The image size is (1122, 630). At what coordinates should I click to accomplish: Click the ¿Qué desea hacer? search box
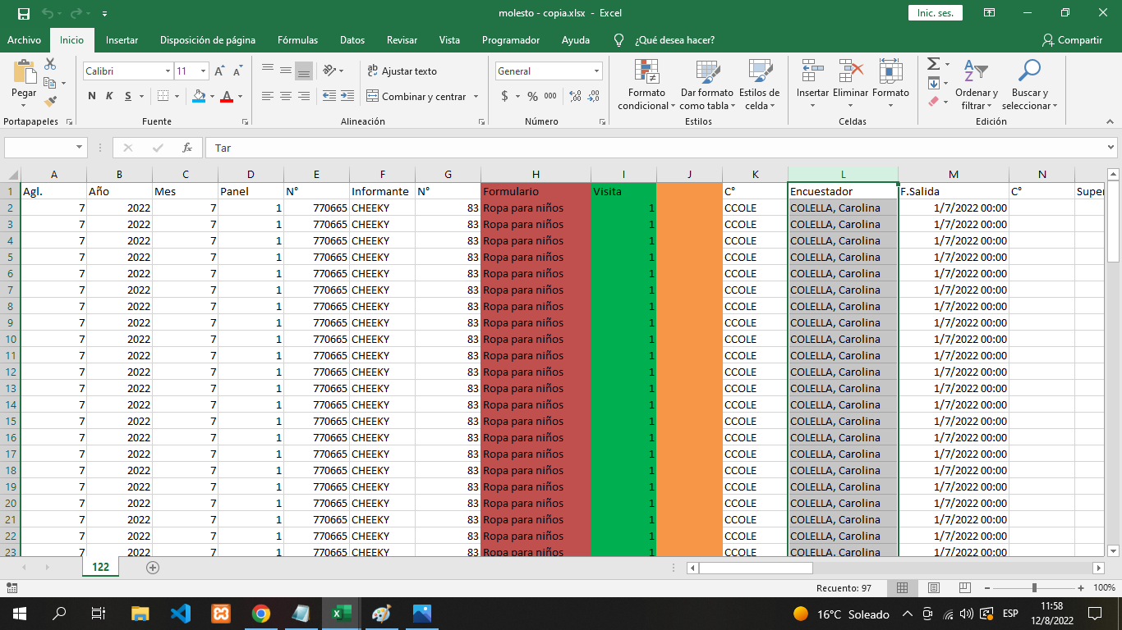coord(674,40)
